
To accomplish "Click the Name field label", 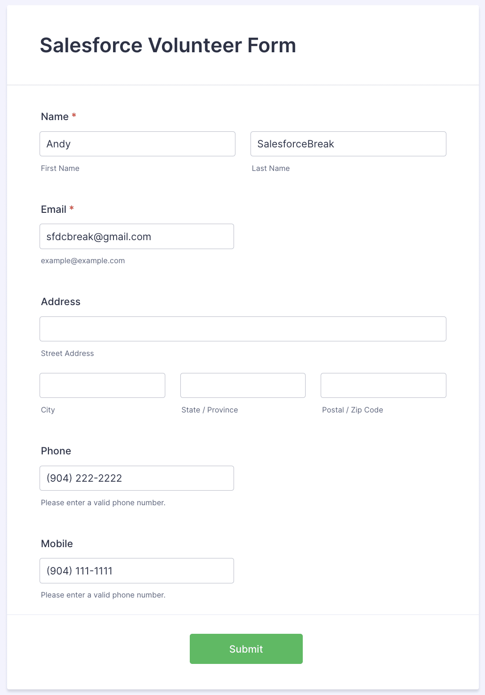I will (x=55, y=117).
